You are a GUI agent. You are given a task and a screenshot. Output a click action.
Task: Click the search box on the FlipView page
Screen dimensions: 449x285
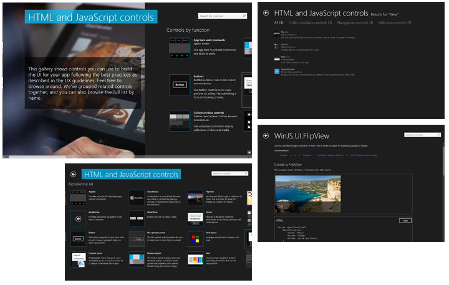tap(422, 135)
